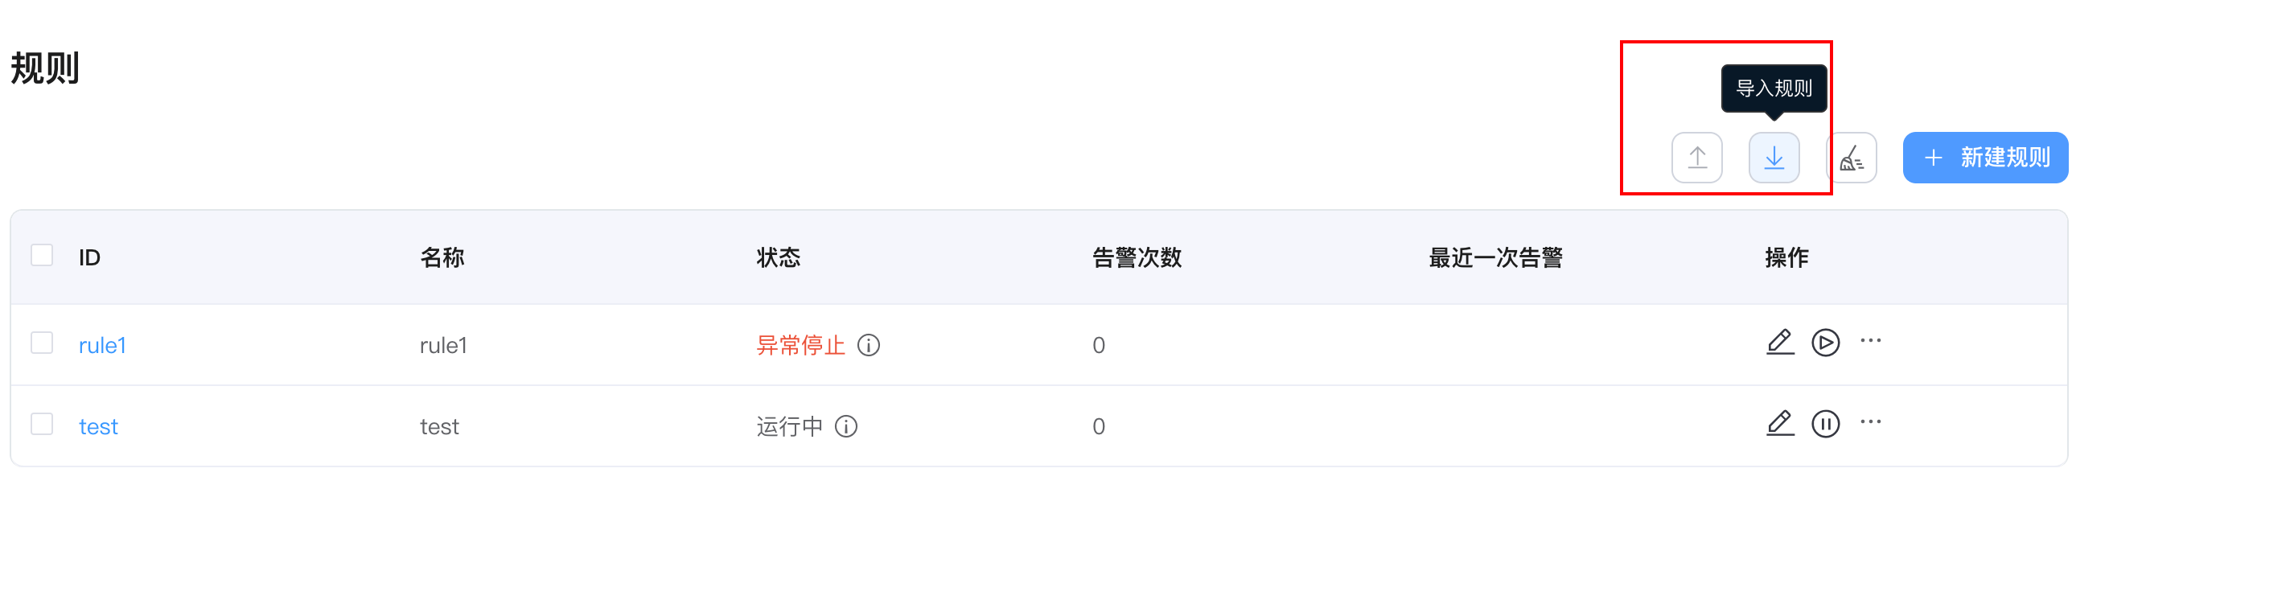Show status info for rule1
The image size is (2294, 608).
868,345
